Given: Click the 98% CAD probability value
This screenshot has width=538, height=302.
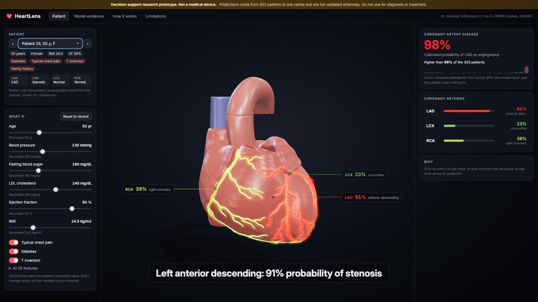Looking at the screenshot, I should 437,45.
